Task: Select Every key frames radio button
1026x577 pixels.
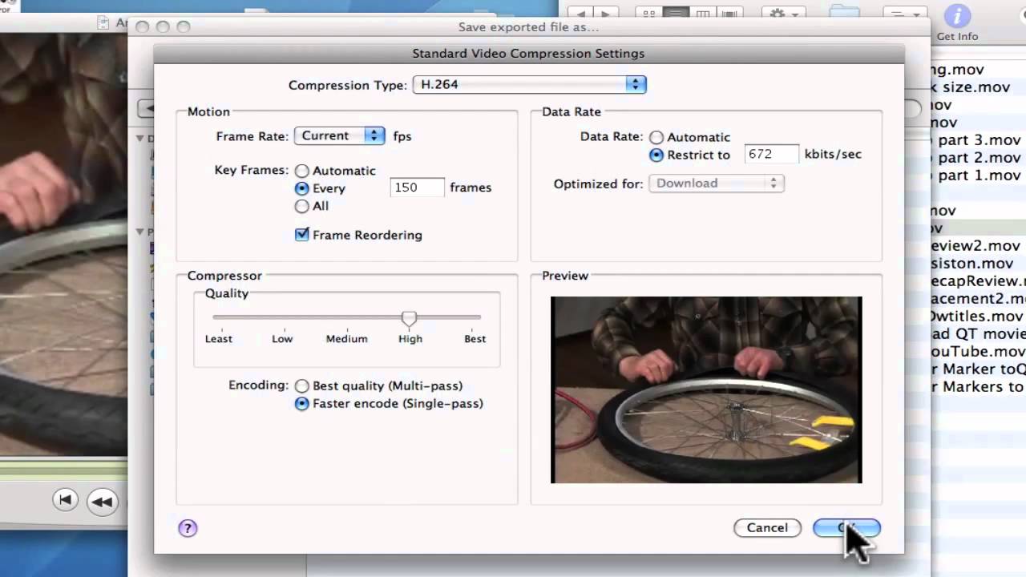Action: coord(301,188)
